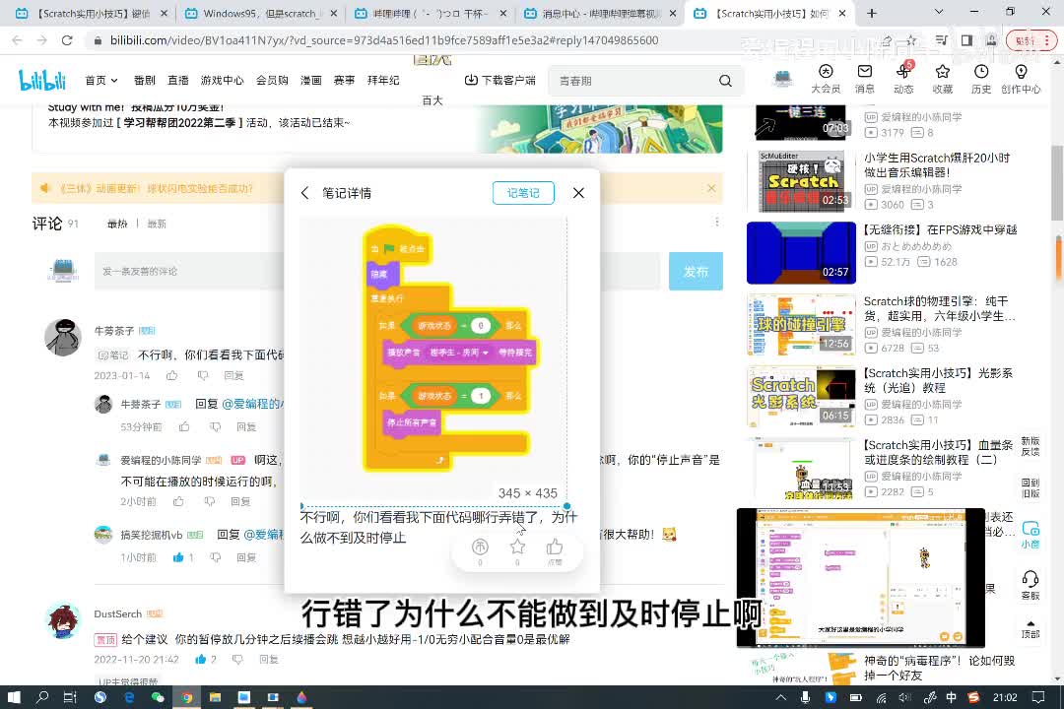Reply to the 2023-01-14 comment
Image resolution: width=1064 pixels, height=709 pixels.
233,375
